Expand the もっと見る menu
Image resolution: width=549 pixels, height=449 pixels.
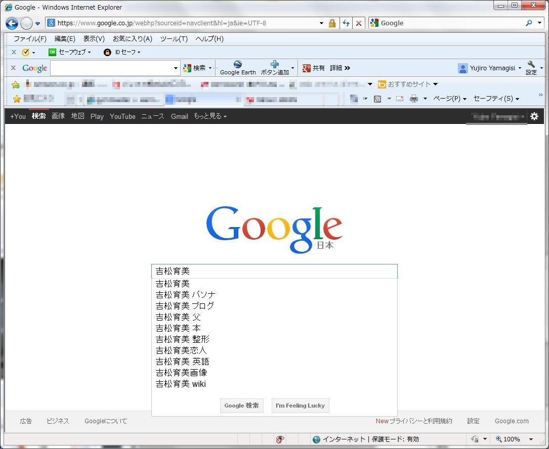click(x=210, y=116)
